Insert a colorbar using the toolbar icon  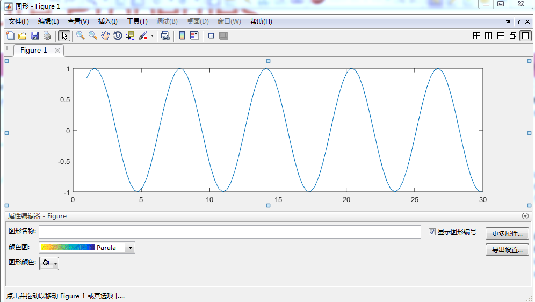pos(182,36)
